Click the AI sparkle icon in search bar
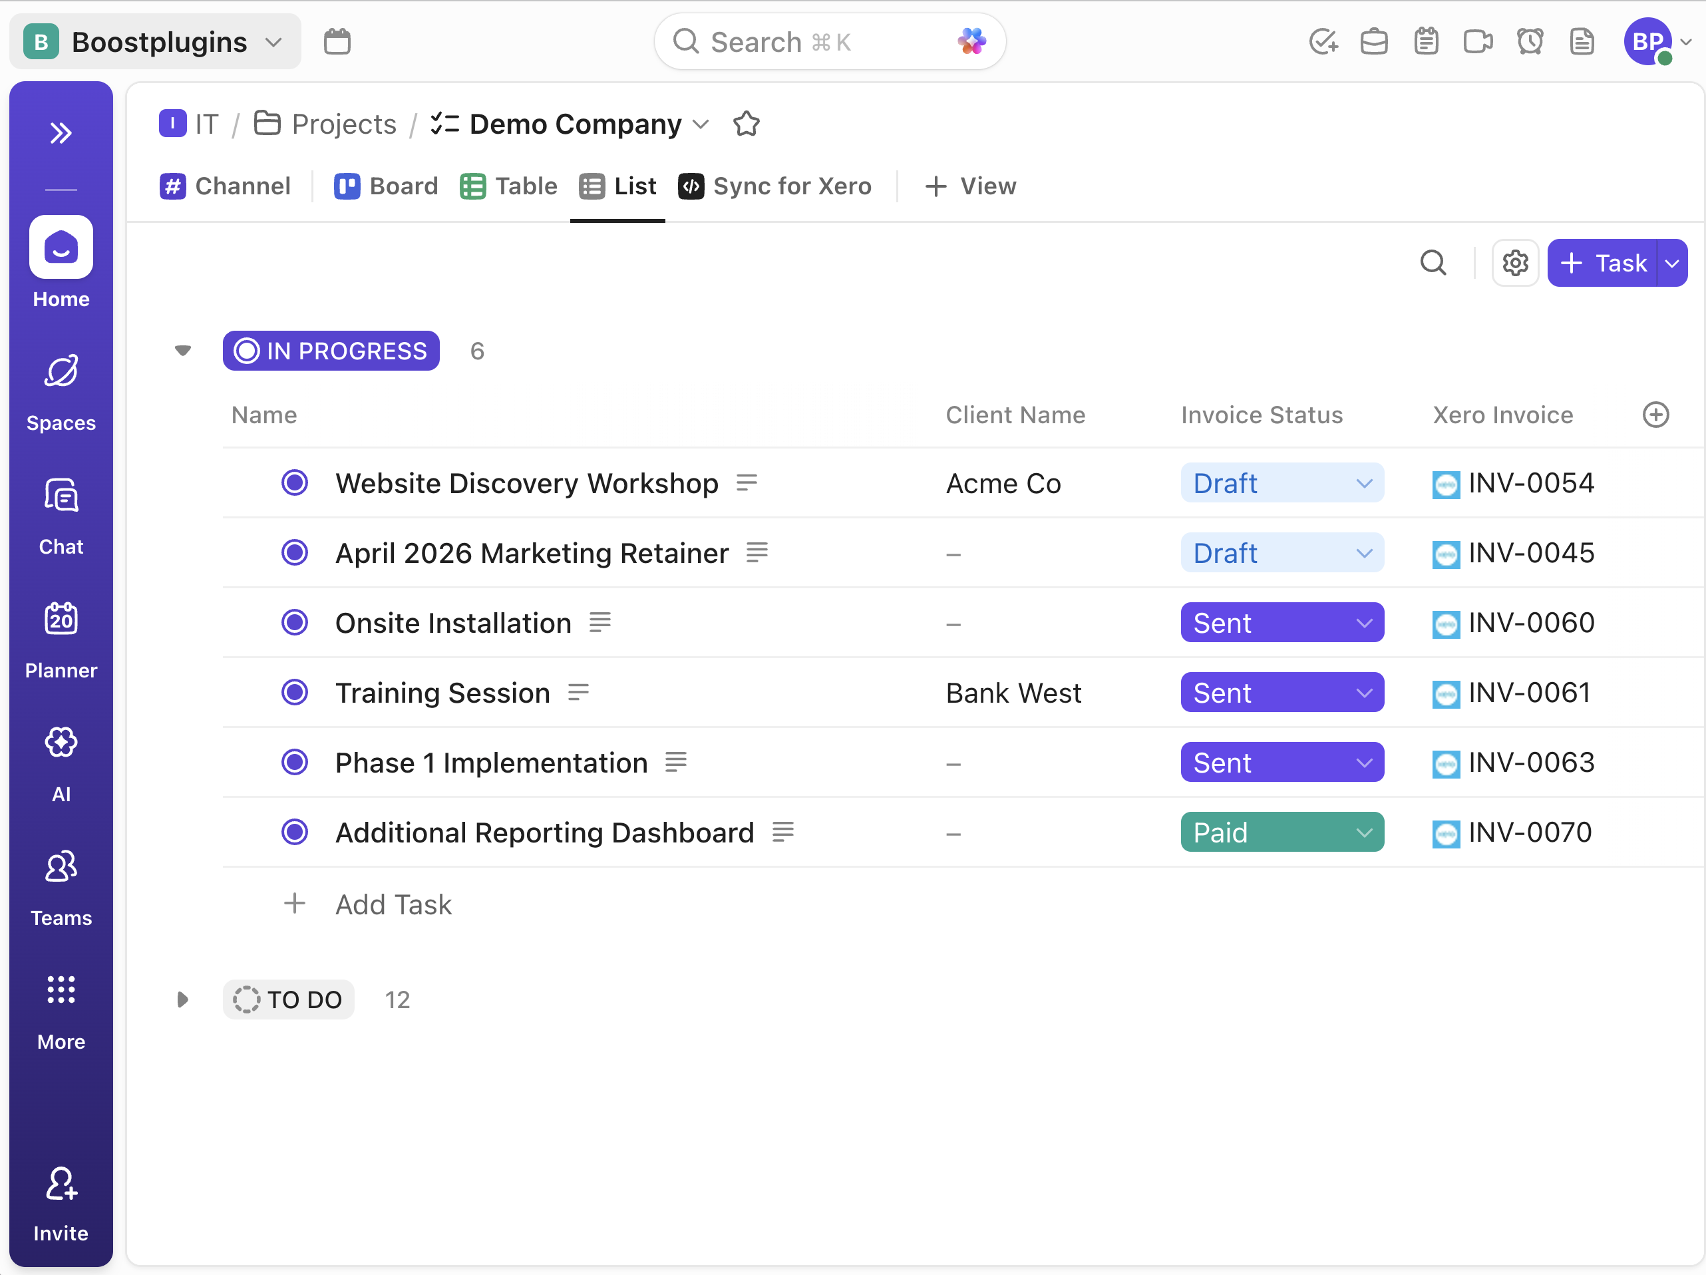The width and height of the screenshot is (1706, 1275). [971, 42]
